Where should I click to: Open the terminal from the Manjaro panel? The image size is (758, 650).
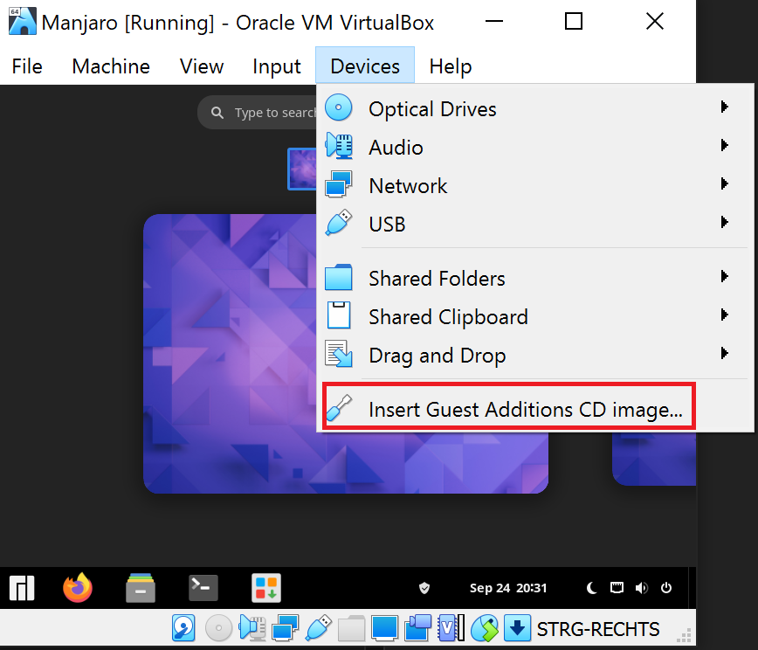point(203,588)
